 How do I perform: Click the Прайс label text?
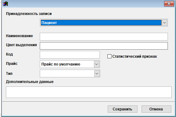[12, 64]
